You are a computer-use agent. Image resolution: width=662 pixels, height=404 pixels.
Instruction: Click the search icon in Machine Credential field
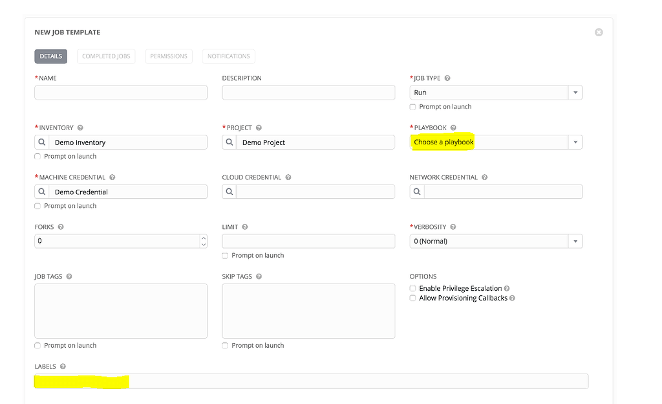tap(41, 192)
